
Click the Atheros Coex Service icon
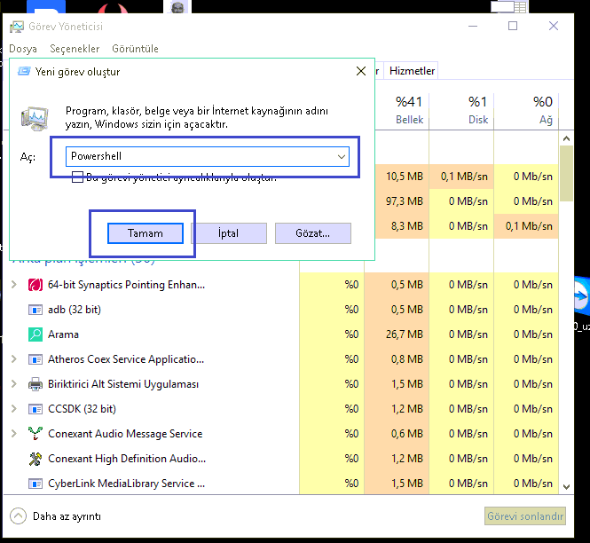tap(35, 359)
